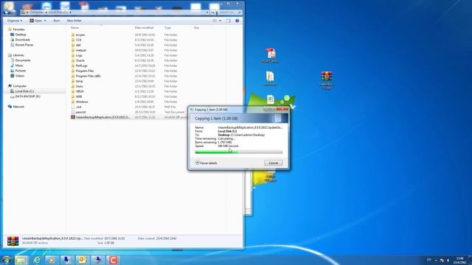Select the Windows folder
This screenshot has height=265, width=472.
82,102
